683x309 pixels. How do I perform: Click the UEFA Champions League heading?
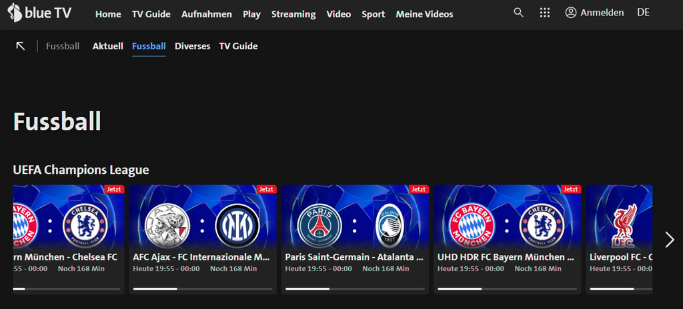pyautogui.click(x=81, y=170)
